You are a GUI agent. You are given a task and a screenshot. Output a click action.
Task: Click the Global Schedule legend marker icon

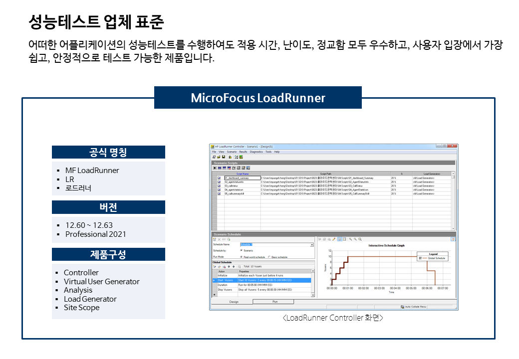tap(420, 258)
